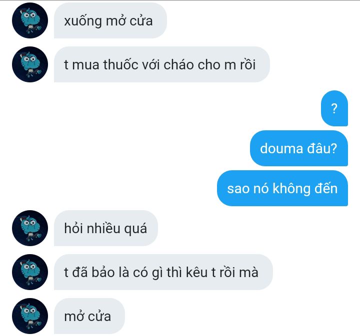360x336 pixels.
Task: Select avatar next to 't đã bảo là' message
Action: [x=30, y=272]
